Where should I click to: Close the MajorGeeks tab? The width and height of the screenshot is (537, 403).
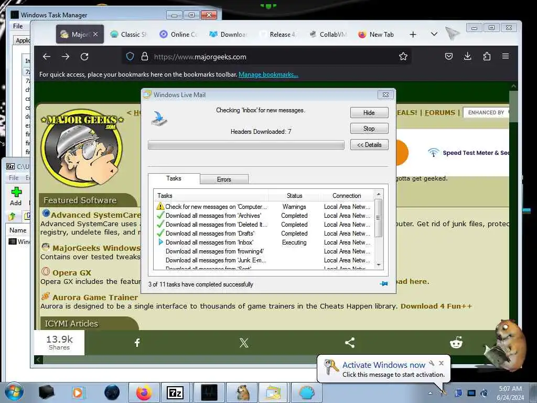[x=95, y=34]
